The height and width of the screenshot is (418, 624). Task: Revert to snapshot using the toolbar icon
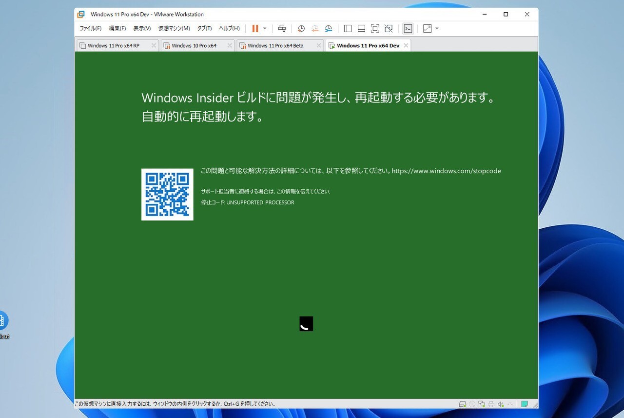tap(315, 29)
